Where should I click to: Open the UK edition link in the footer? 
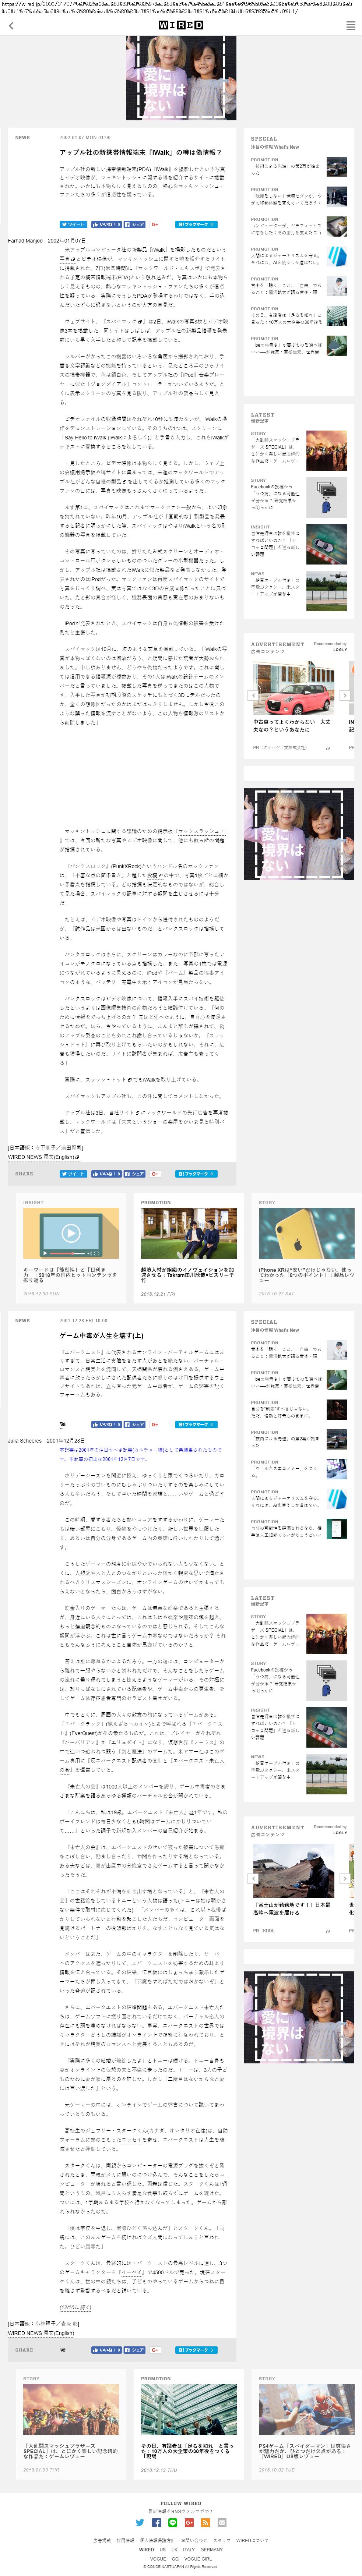(x=175, y=2550)
